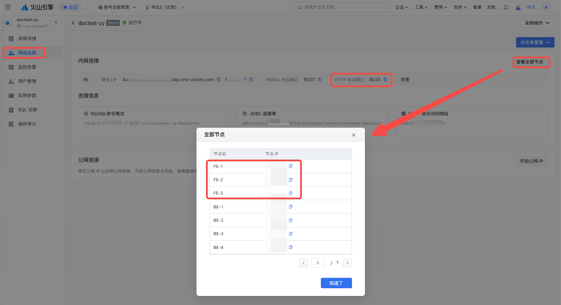The image size is (561, 305).
Task: Copy the MySQL protocol port 9030
Action: (x=320, y=80)
